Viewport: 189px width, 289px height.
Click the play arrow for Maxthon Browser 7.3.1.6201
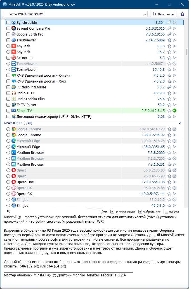coord(174,165)
